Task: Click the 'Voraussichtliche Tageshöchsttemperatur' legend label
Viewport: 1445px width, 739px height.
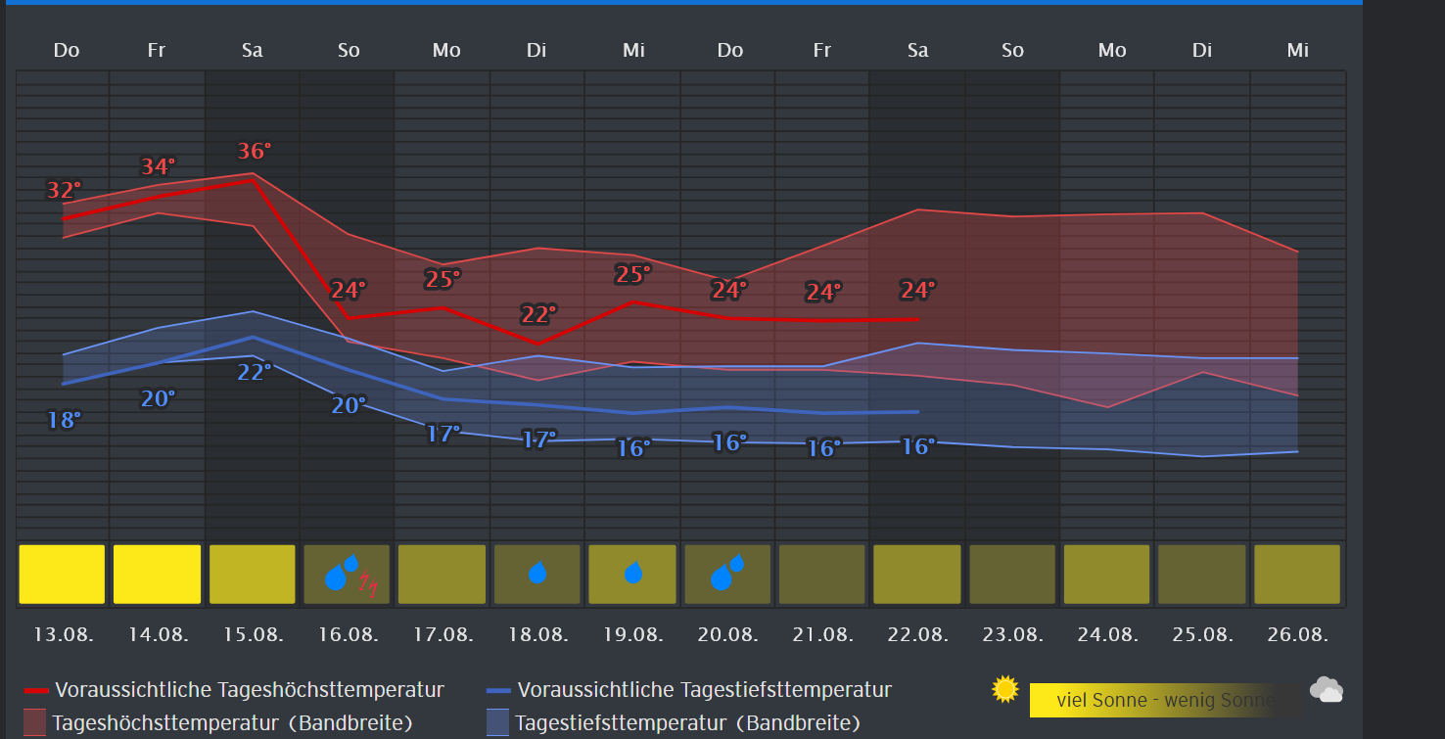Action: pos(250,690)
